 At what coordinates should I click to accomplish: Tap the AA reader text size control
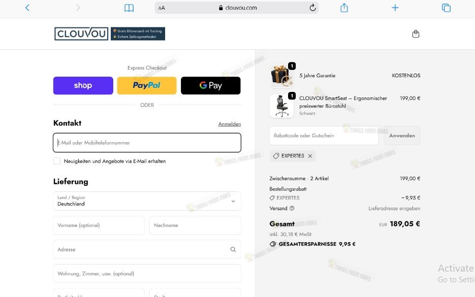pos(162,8)
